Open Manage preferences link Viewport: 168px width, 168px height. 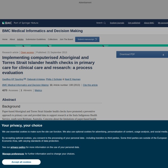point(13,154)
